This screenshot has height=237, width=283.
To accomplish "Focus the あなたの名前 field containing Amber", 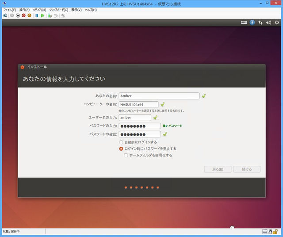I will coord(159,96).
